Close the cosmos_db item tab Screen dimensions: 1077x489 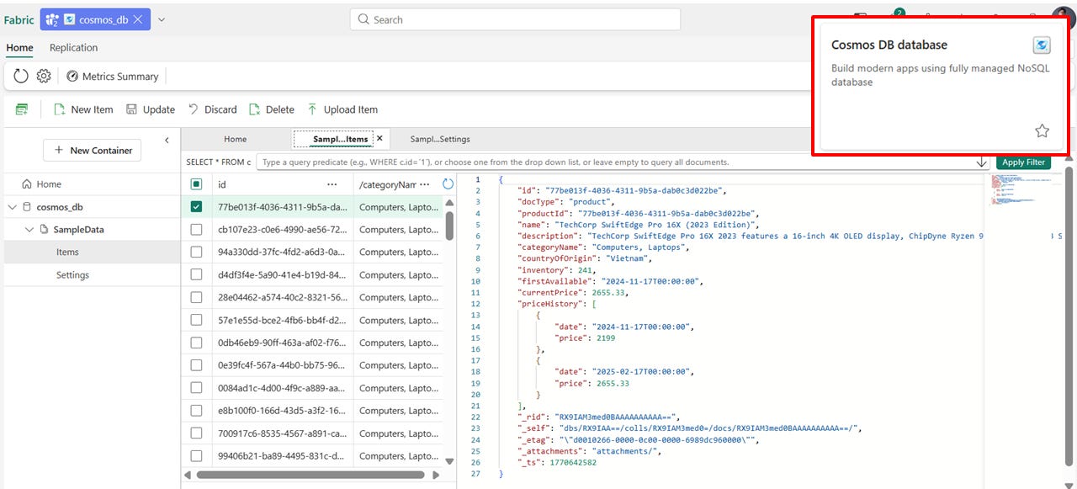click(x=138, y=19)
